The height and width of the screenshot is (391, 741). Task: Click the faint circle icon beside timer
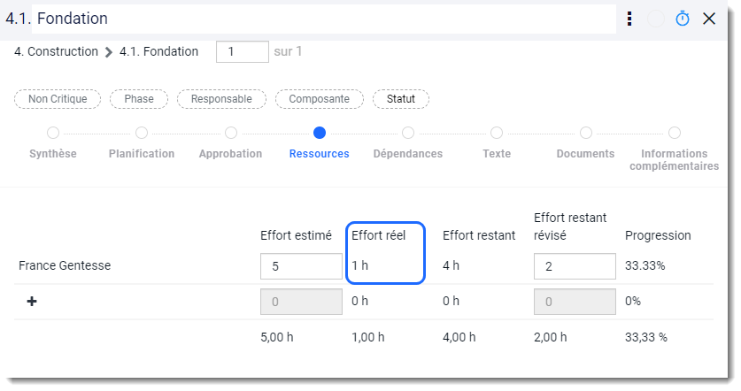click(656, 19)
